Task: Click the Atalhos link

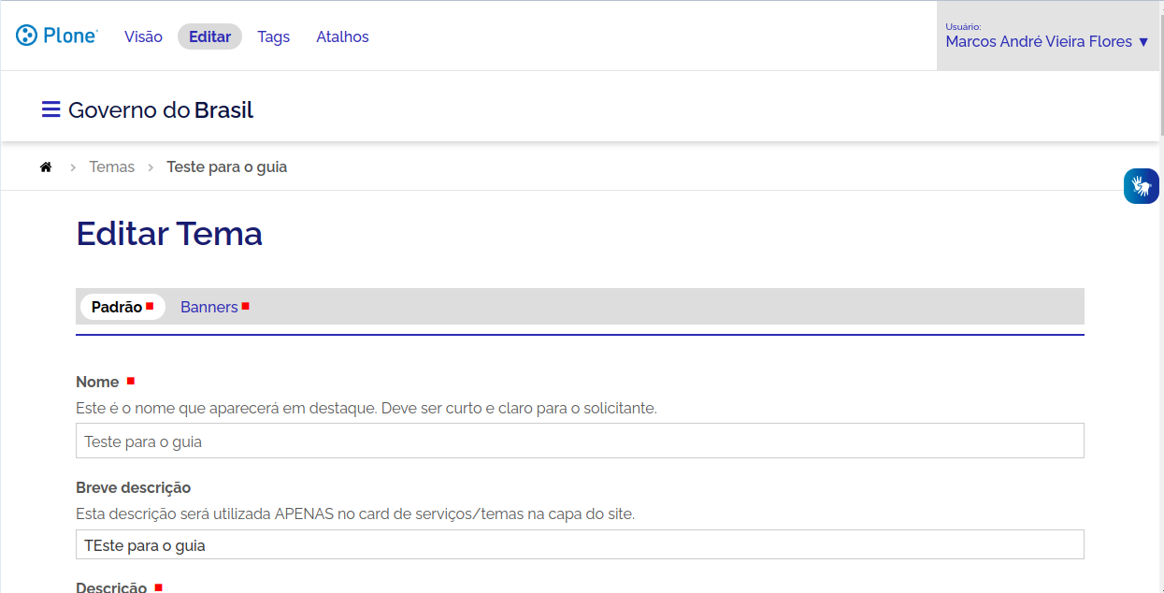Action: tap(342, 36)
